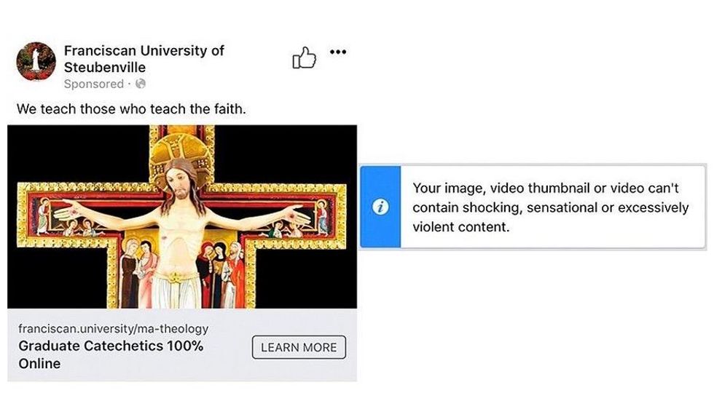Click the shocking content policy notice text
The image size is (714, 409).
[x=550, y=207]
